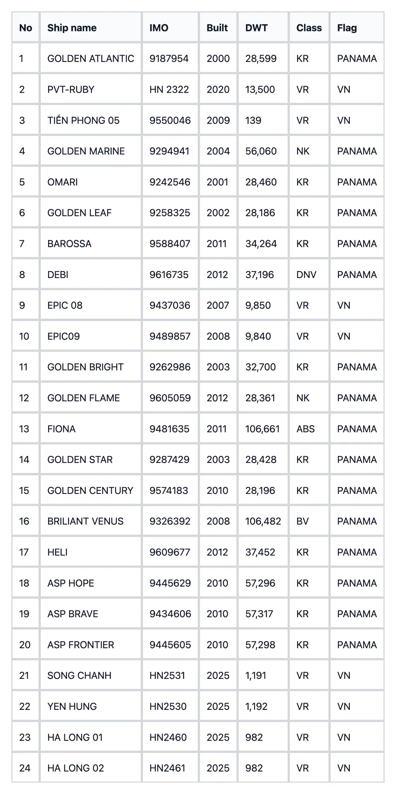This screenshot has height=794, width=396.
Task: Click the ASP FRONTIER ship name
Action: (81, 645)
